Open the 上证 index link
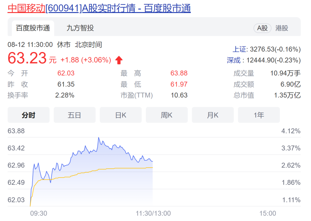 (x=240, y=49)
